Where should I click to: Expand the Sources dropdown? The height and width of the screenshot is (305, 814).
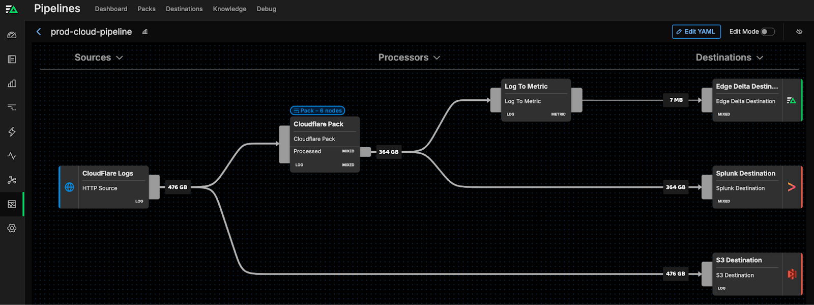(x=99, y=58)
